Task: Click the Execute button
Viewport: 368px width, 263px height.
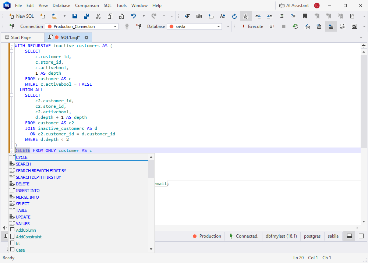Action: (252, 26)
